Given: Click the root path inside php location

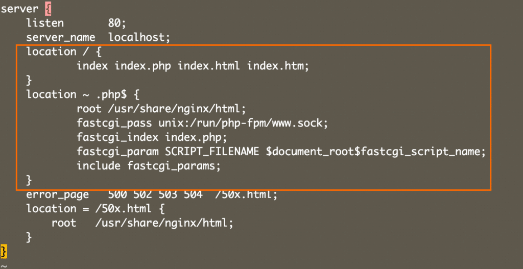Looking at the screenshot, I should 175,109.
